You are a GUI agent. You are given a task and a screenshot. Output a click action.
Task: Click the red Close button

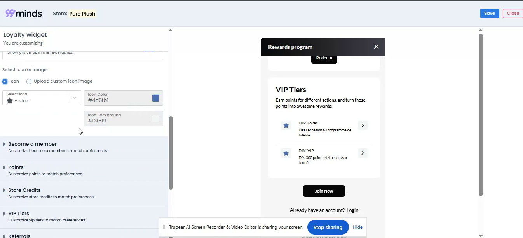(513, 13)
